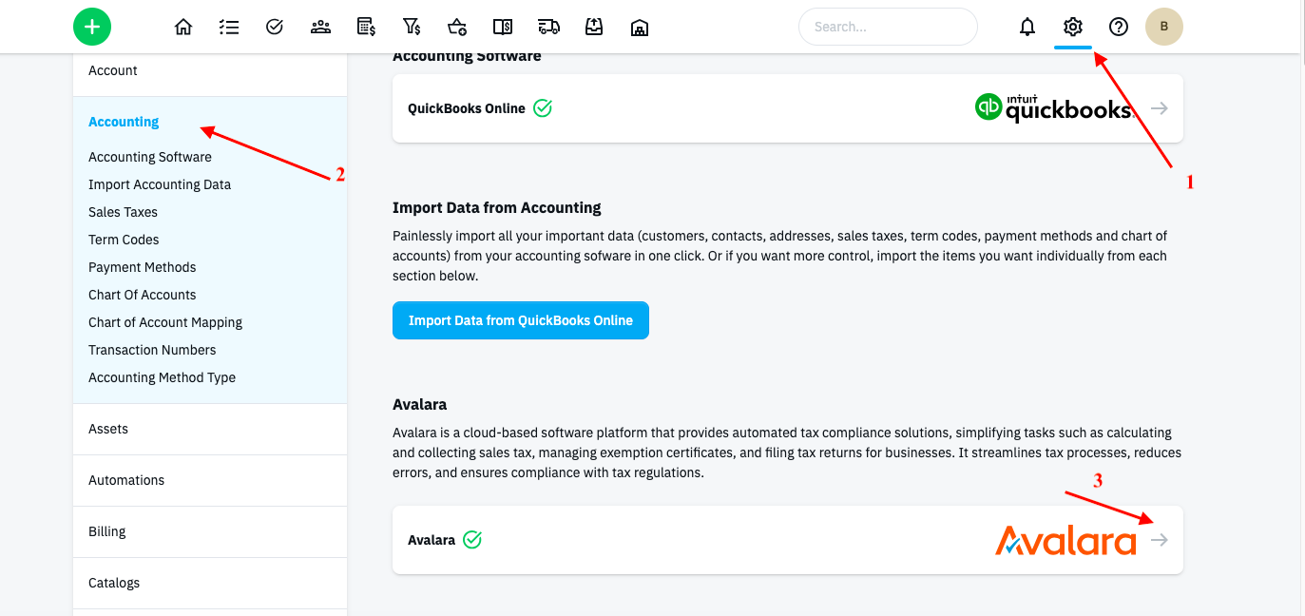Screen dimensions: 1305x616
Task: Open the calculator with dollar icon
Action: (366, 27)
